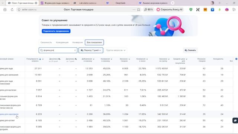Bookmark this page with the bookmark icon

[139, 10]
